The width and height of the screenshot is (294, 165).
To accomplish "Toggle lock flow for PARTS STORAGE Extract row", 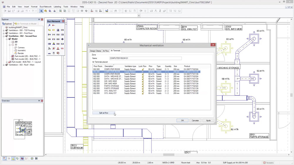I will click(x=143, y=86).
